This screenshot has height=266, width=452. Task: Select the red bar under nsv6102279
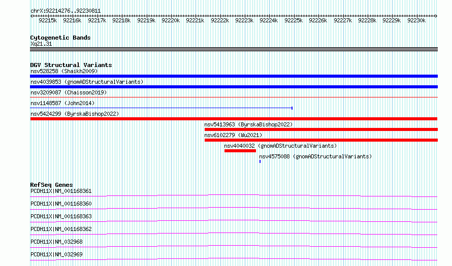pyautogui.click(x=321, y=140)
